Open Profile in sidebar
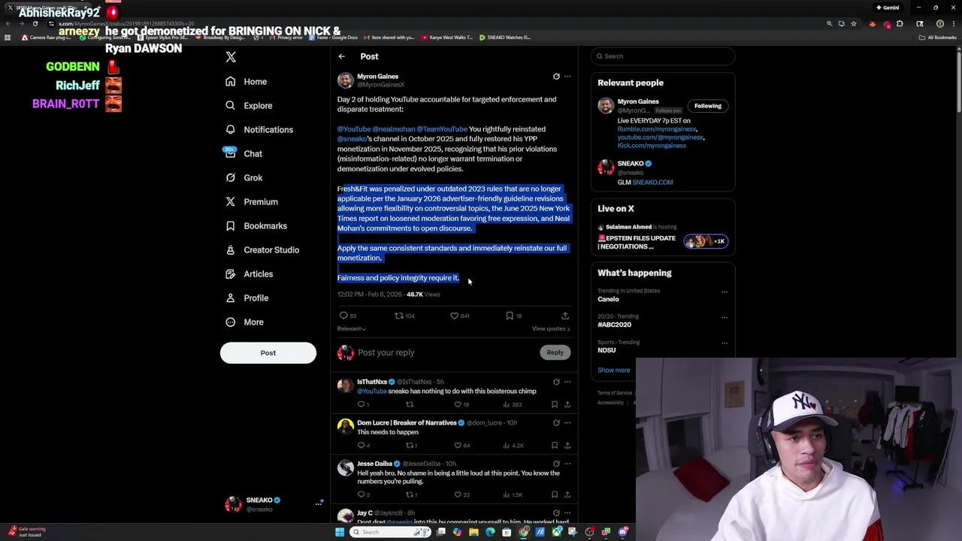Screen dimensions: 962x541 click(247, 298)
